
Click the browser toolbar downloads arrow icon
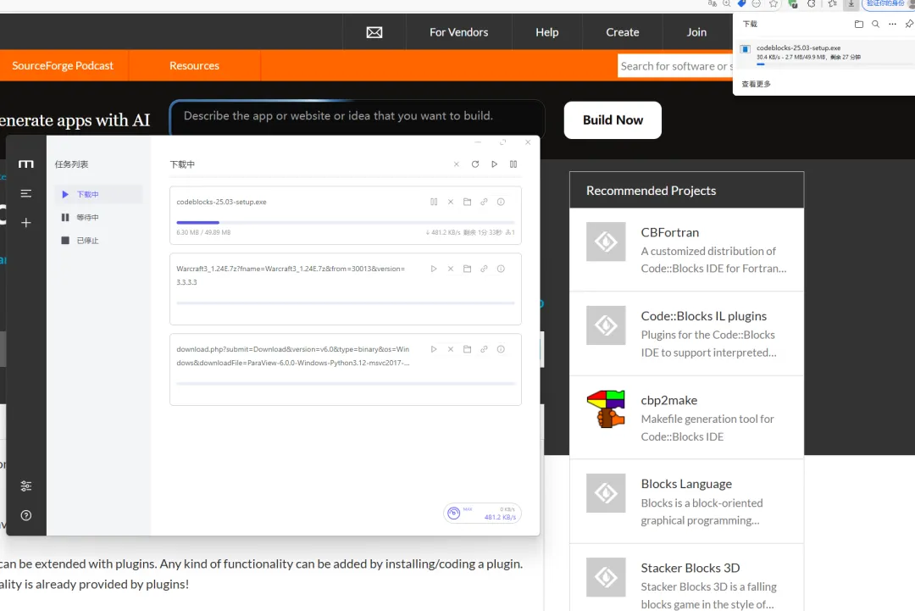click(x=851, y=4)
